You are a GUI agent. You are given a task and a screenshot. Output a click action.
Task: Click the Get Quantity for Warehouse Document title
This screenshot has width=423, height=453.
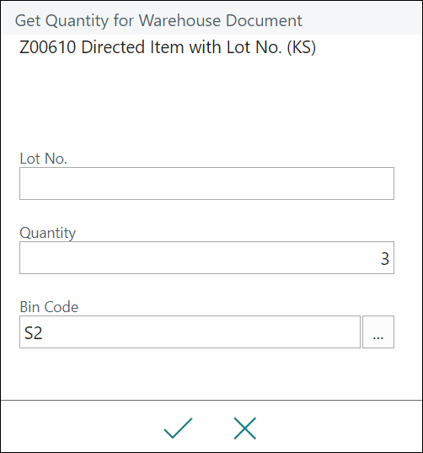tap(158, 20)
